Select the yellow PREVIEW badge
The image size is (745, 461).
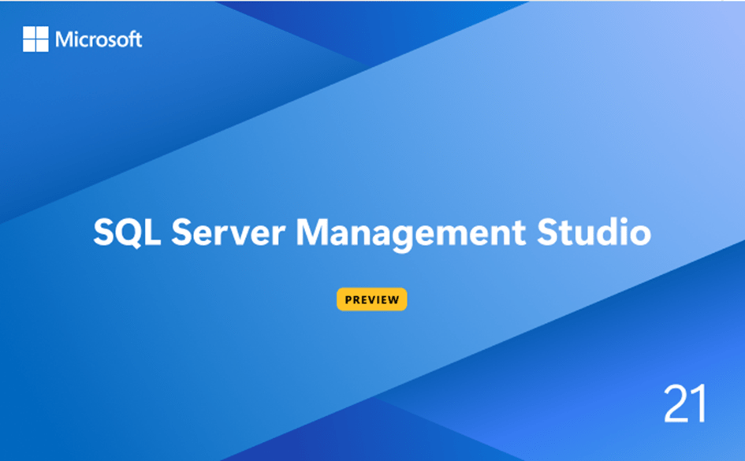tap(372, 299)
